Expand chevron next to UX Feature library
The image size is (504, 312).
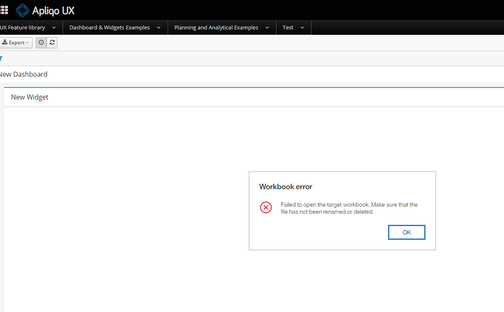[x=54, y=28]
